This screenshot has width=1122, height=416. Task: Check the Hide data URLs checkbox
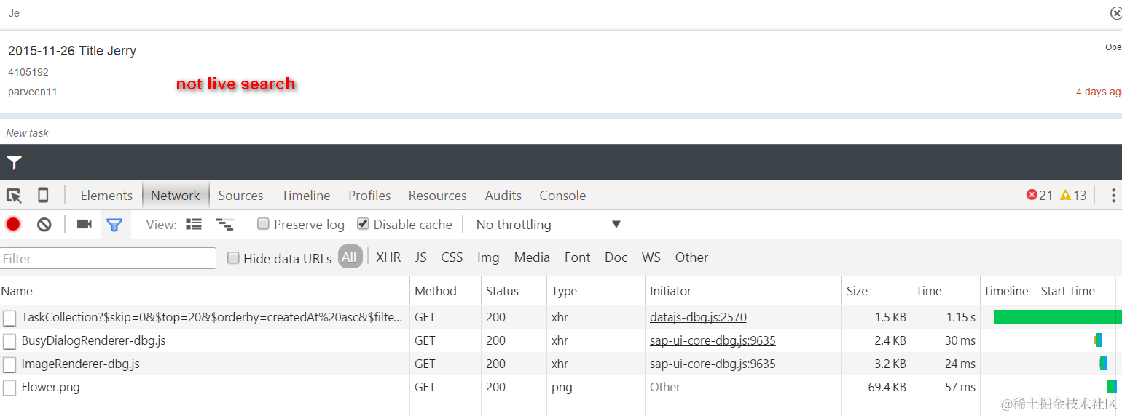coord(233,257)
